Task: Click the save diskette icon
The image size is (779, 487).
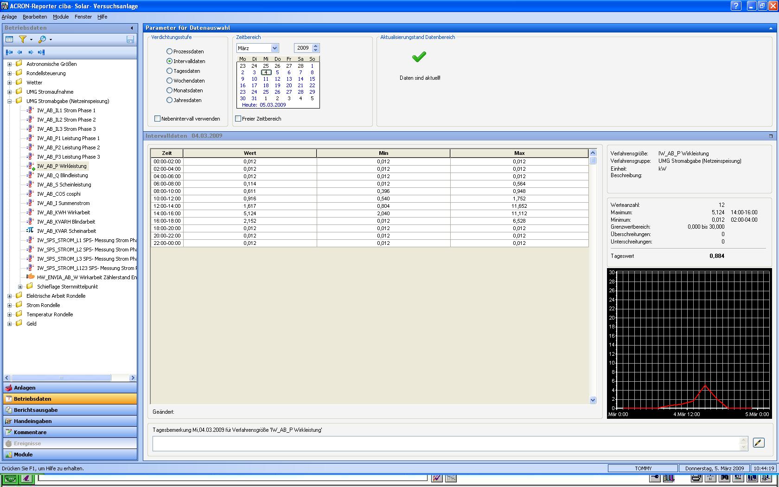Action: (130, 40)
